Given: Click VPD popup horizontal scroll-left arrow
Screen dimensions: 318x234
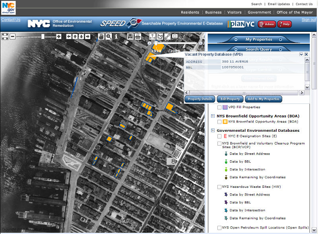Looking at the screenshot, I should click(187, 93).
